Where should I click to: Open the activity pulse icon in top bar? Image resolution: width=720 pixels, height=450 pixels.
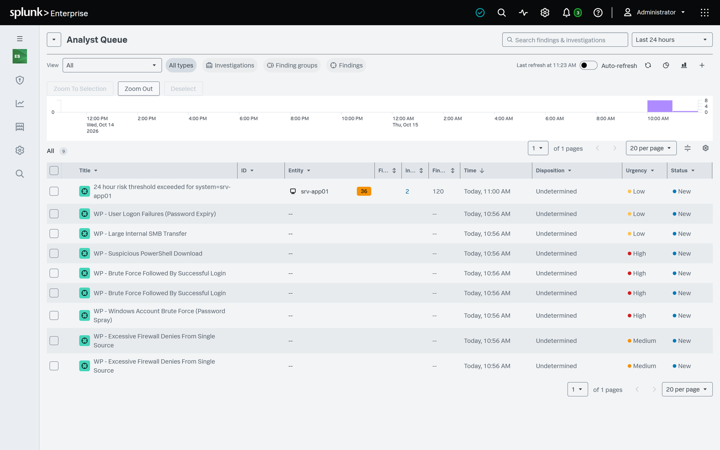click(523, 13)
